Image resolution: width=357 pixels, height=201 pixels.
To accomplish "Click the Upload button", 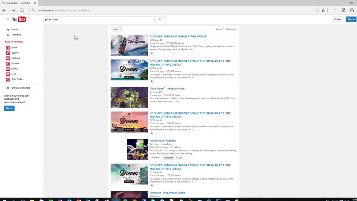I will [x=337, y=19].
